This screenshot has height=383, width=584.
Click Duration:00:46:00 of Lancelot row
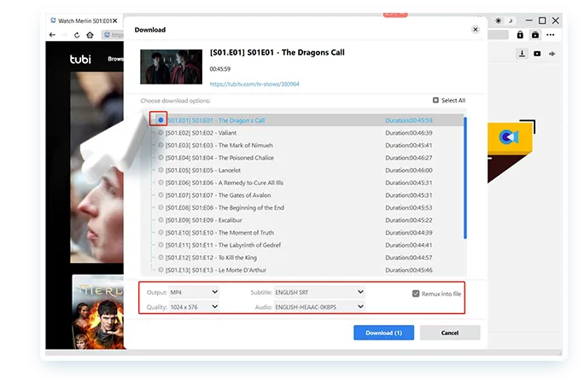[x=409, y=170]
